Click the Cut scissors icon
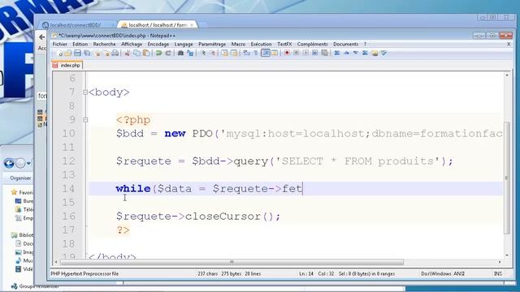 coord(128,53)
